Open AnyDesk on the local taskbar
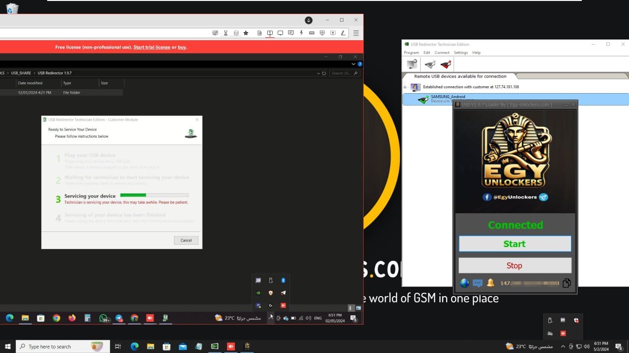Image resolution: width=629 pixels, height=353 pixels. (x=231, y=347)
